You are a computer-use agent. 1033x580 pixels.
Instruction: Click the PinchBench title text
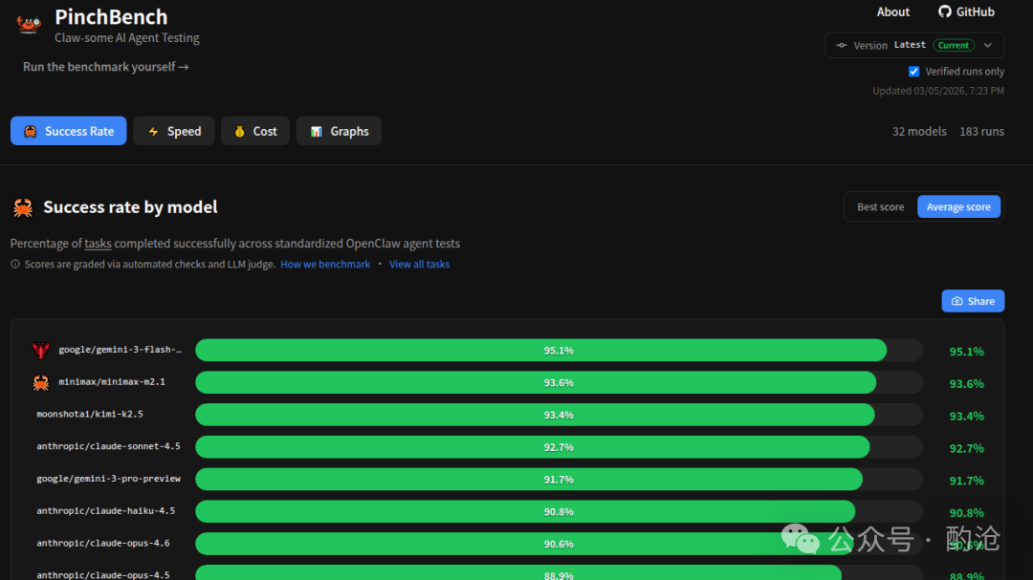click(x=111, y=16)
